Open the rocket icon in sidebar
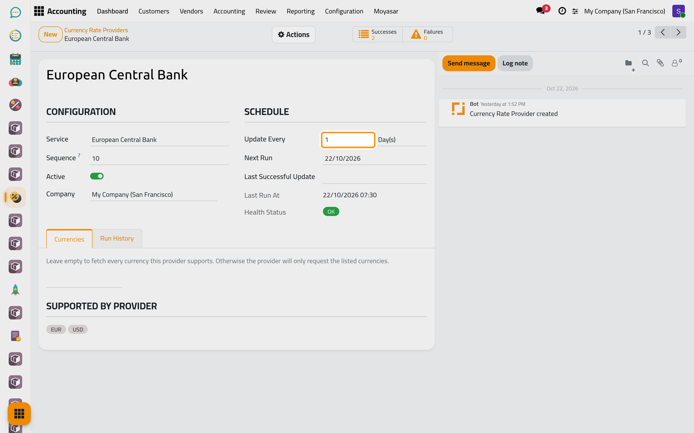The width and height of the screenshot is (694, 433). tap(15, 290)
